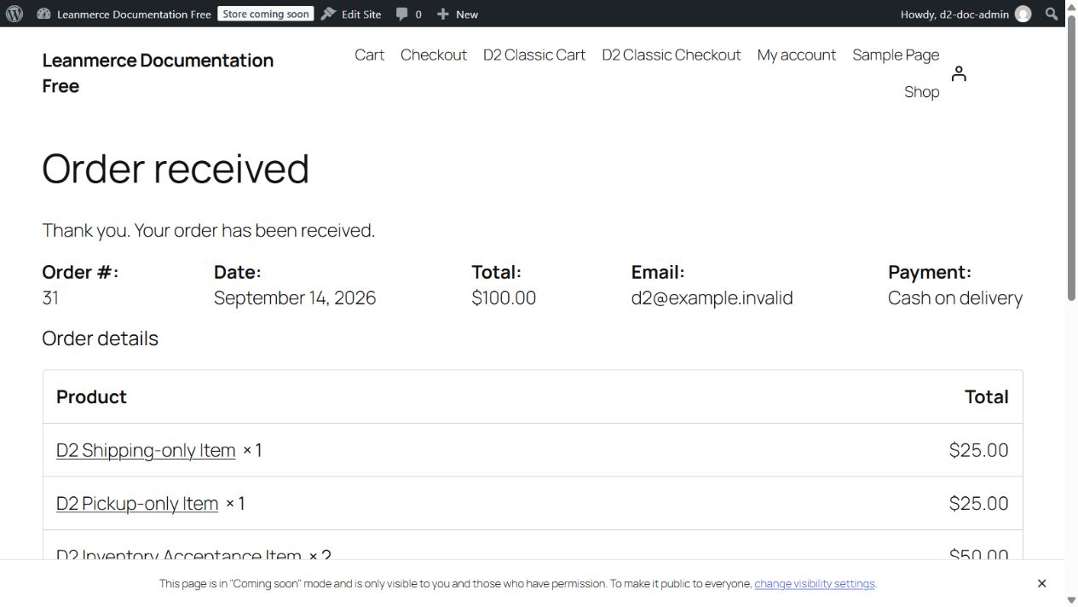
Task: Click the $25.00 total for Shipping-only Item
Action: (x=978, y=450)
